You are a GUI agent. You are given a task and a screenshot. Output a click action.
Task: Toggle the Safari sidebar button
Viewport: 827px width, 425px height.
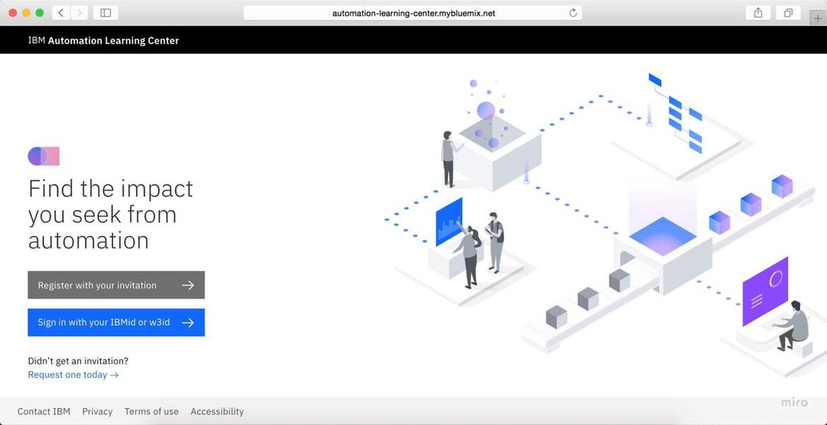(x=105, y=12)
